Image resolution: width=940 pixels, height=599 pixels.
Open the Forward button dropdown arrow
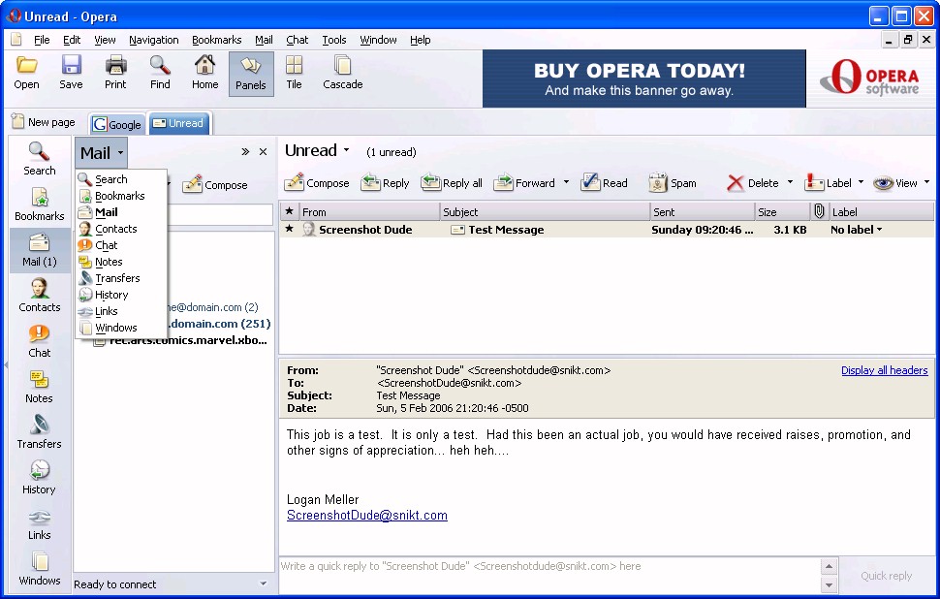(x=567, y=183)
